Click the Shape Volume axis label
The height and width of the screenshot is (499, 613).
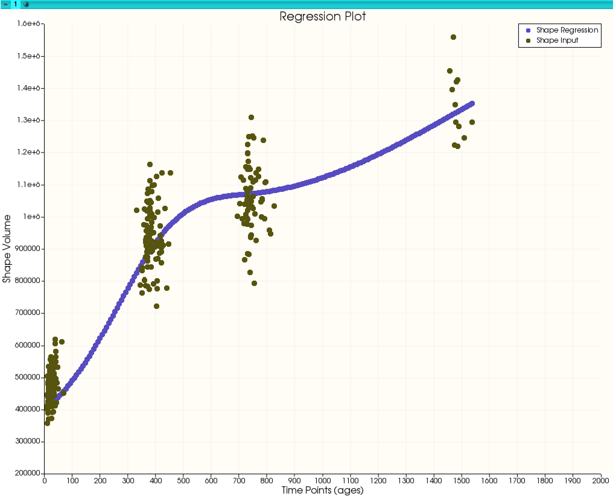(x=7, y=249)
